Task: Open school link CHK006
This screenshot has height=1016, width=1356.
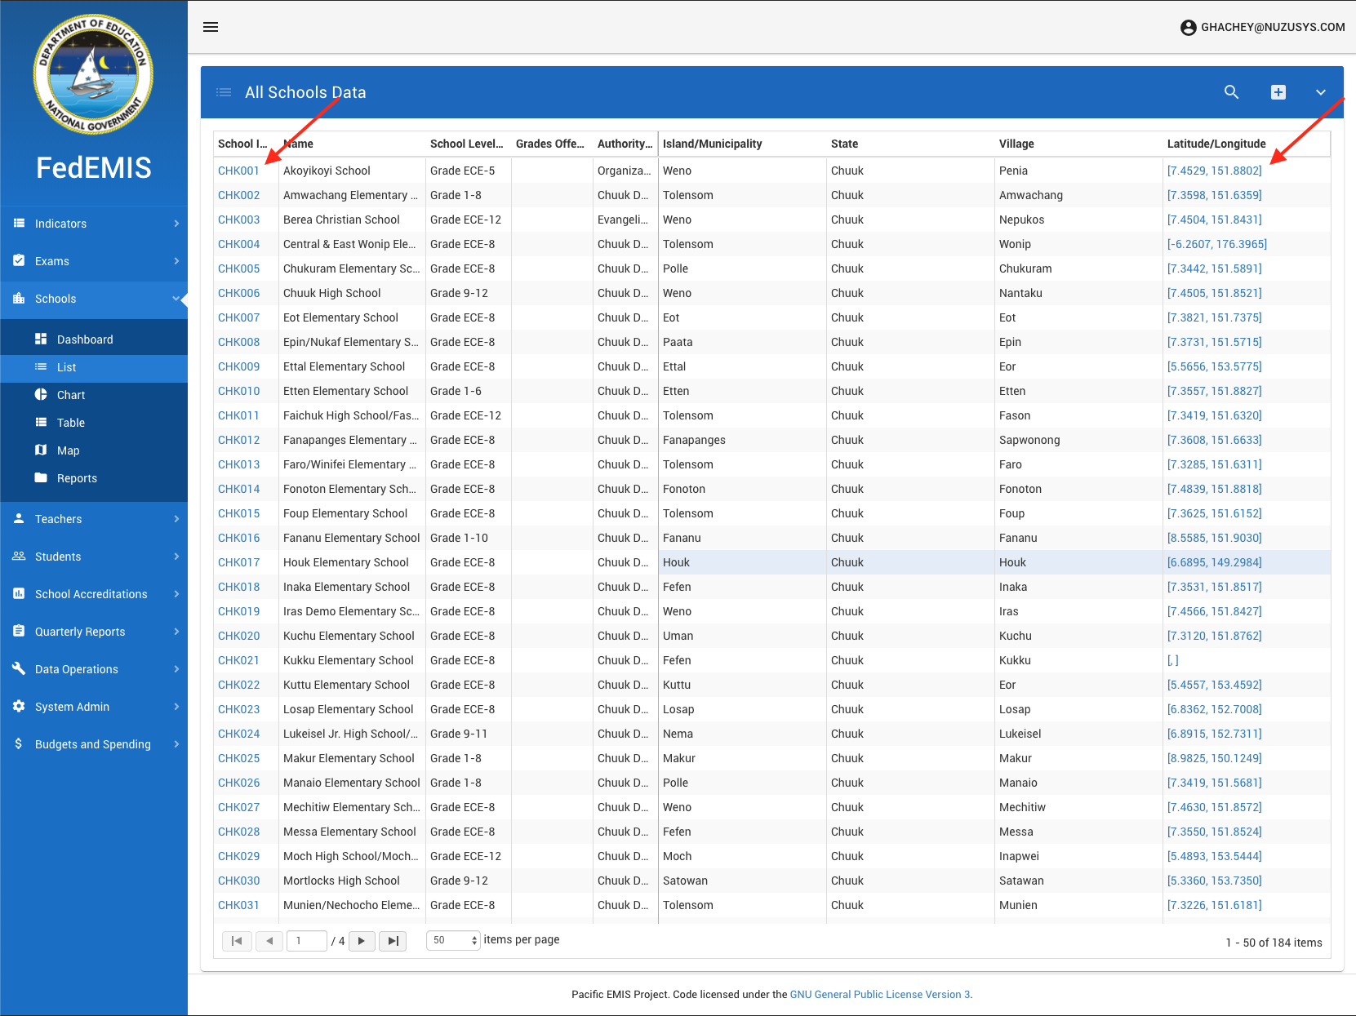Action: click(238, 293)
